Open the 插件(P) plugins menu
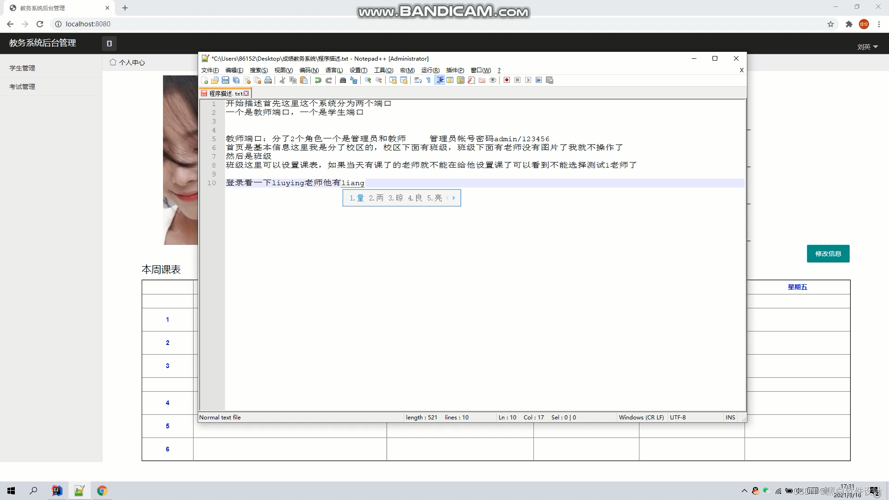This screenshot has height=500, width=889. [455, 70]
